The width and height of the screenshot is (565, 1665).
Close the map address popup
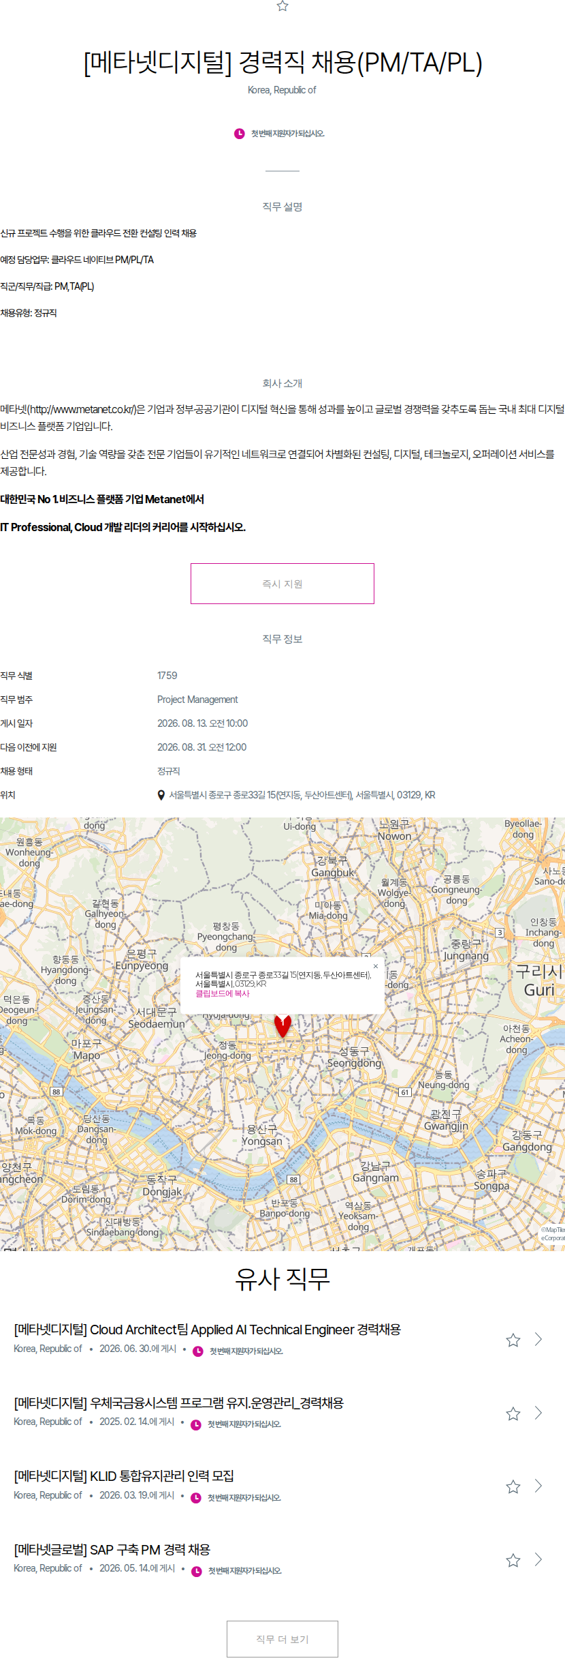click(376, 966)
